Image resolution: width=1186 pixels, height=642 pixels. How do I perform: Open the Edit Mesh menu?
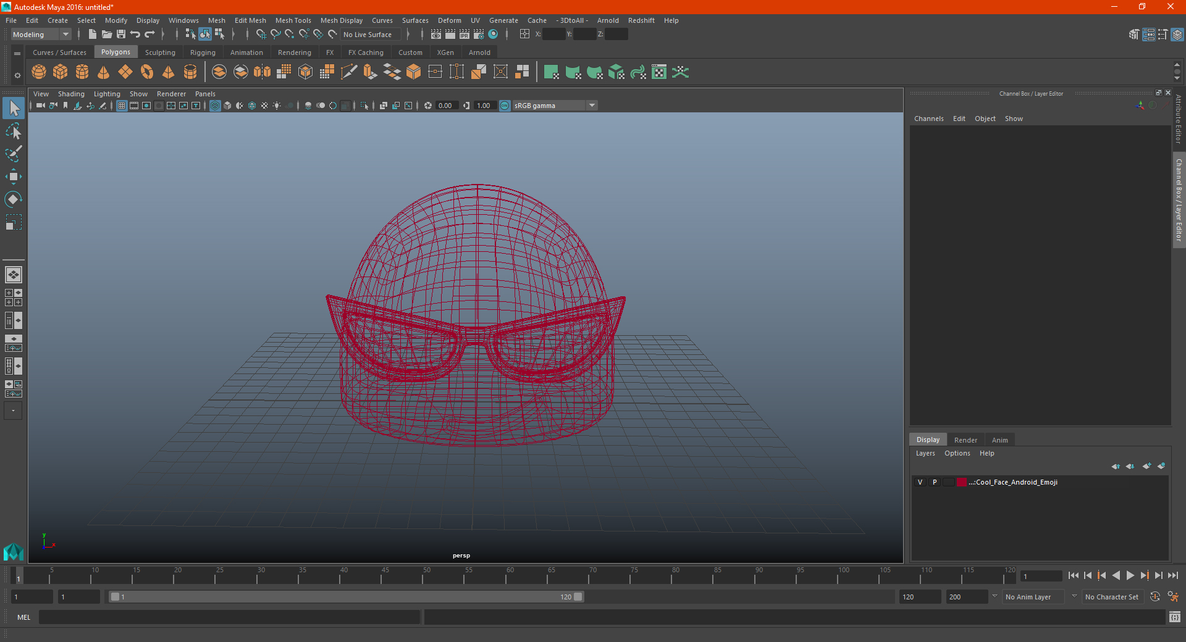coord(250,20)
